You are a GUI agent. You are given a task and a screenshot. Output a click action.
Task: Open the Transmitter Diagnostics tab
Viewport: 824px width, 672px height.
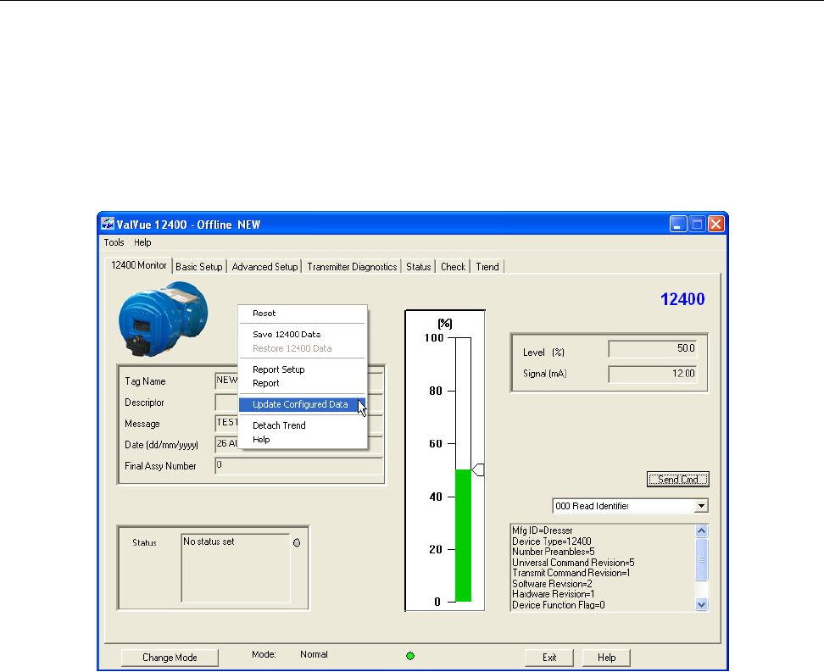(x=352, y=266)
